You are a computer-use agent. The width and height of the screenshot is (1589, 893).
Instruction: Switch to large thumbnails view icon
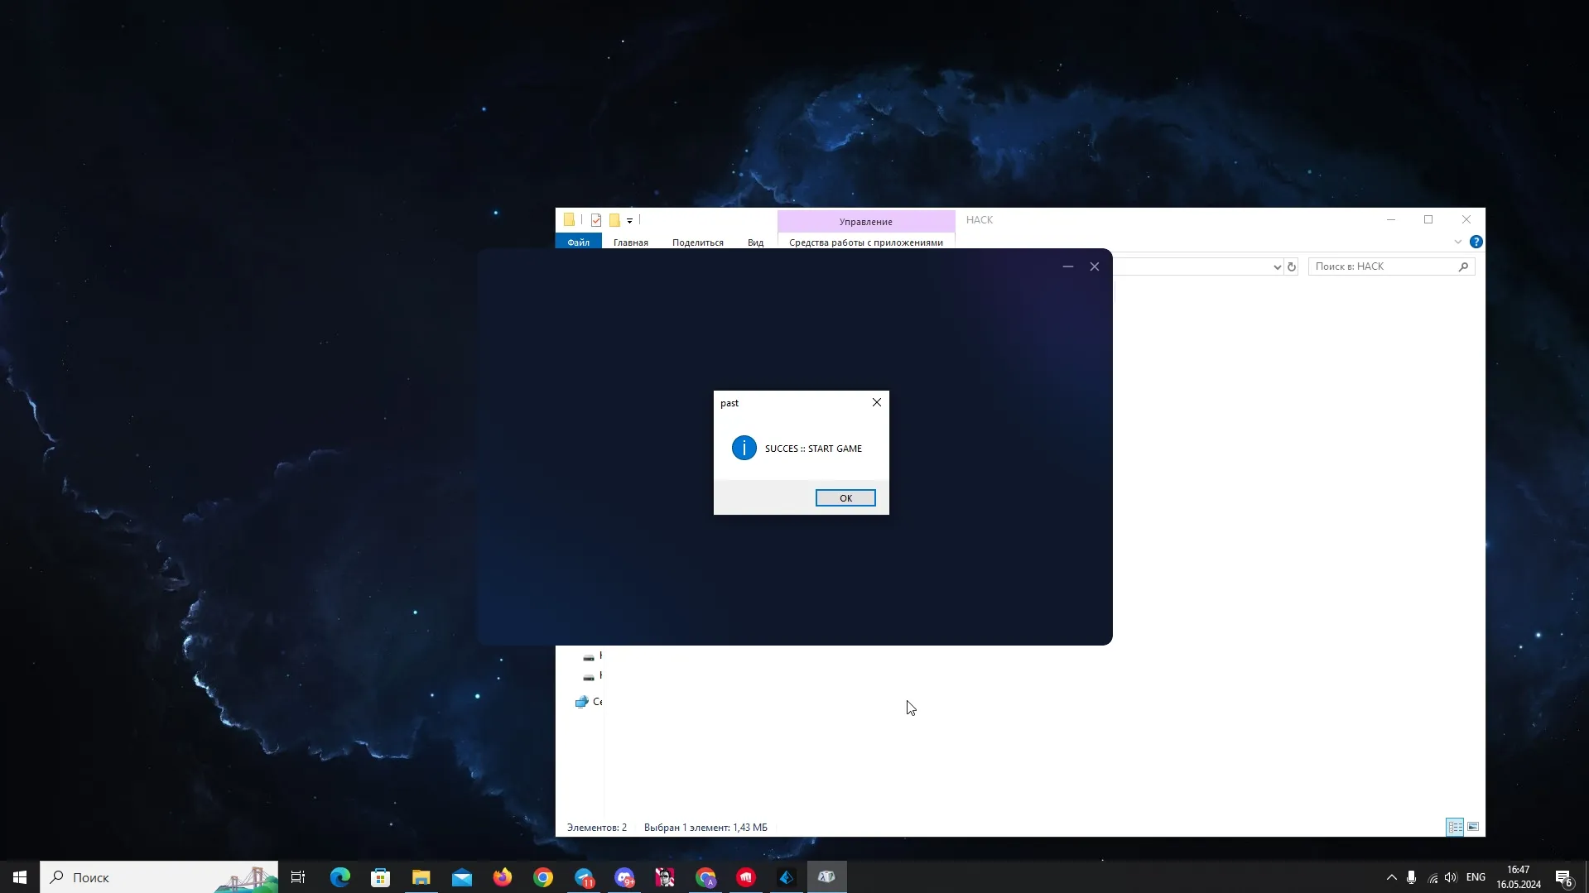(x=1473, y=827)
